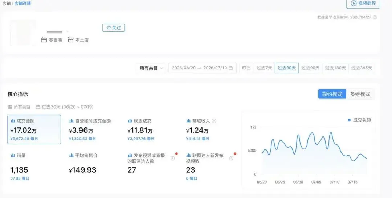Select the 成交金额 metric card
This screenshot has width=392, height=198.
34,130
